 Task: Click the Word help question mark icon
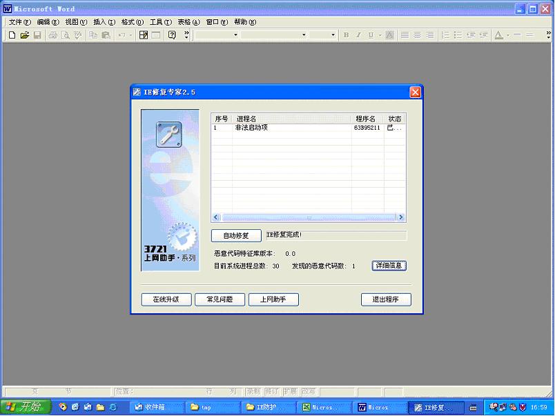172,35
